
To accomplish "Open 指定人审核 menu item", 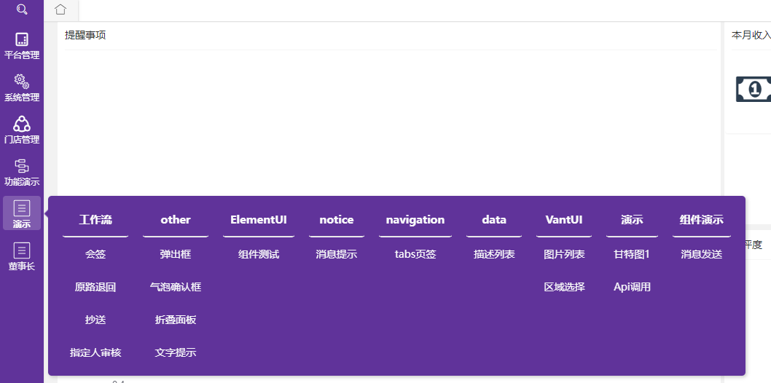I will point(95,352).
